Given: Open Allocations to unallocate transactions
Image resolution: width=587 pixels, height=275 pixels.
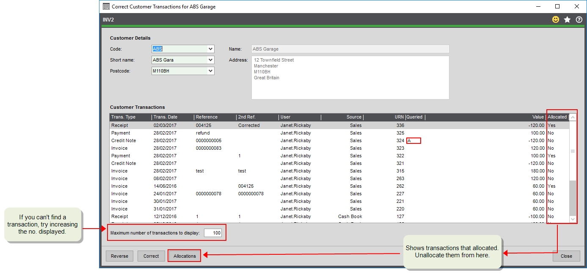Looking at the screenshot, I should click(184, 256).
